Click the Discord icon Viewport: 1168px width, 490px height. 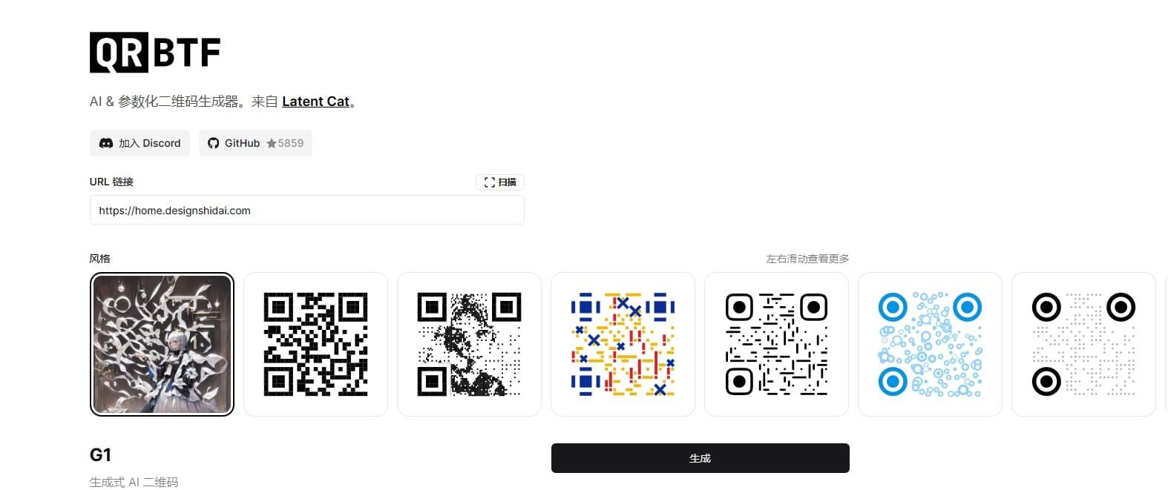[106, 143]
